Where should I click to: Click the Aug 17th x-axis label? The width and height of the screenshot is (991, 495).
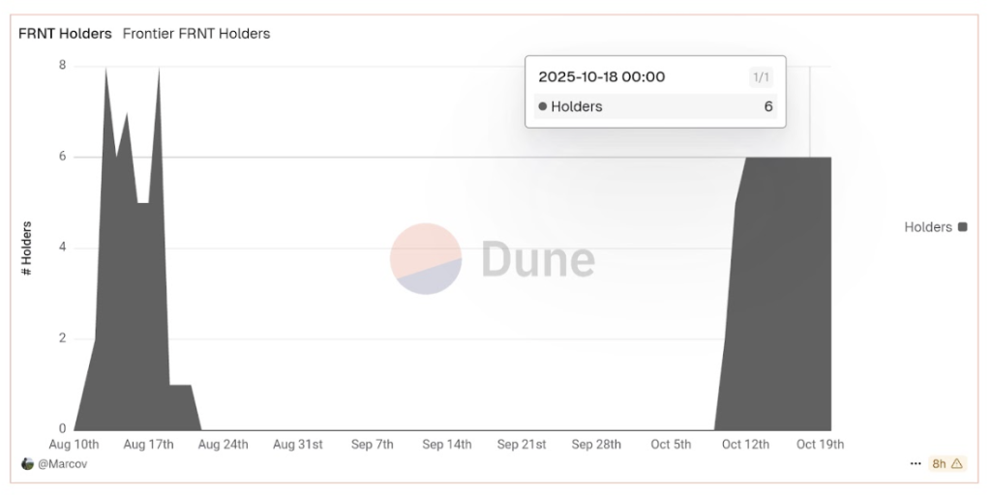point(149,445)
